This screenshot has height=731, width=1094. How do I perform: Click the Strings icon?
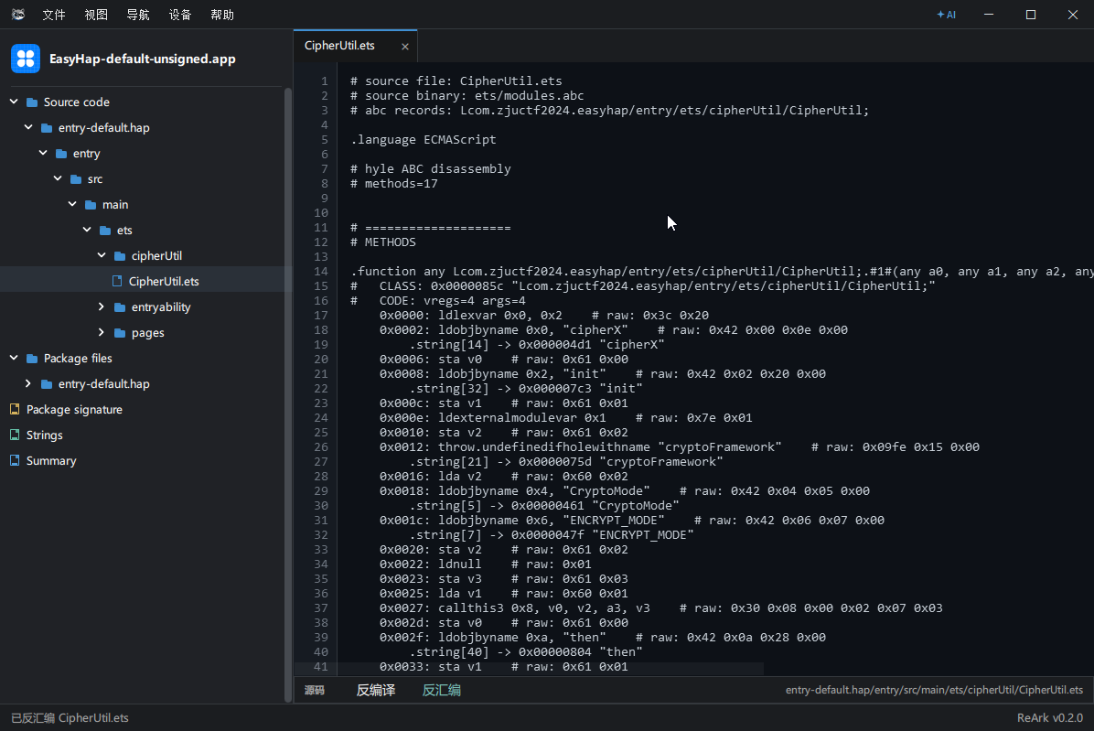(15, 435)
